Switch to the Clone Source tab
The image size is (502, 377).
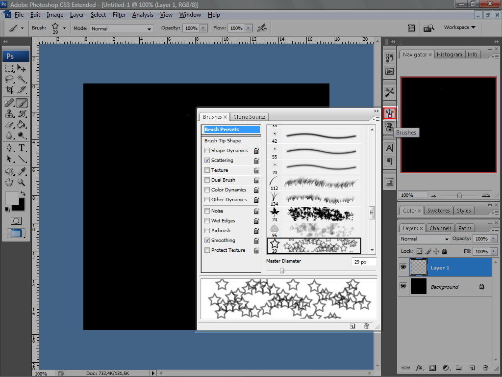(249, 117)
